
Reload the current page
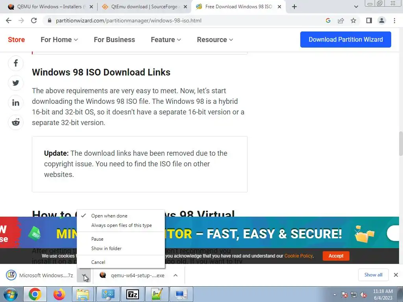click(x=34, y=20)
